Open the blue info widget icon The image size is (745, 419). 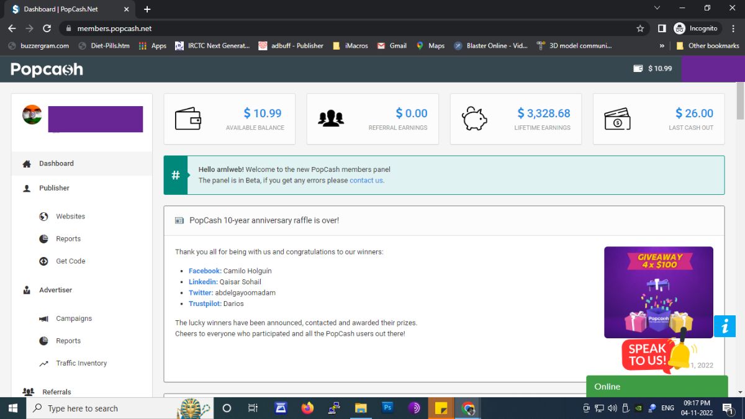pyautogui.click(x=725, y=326)
